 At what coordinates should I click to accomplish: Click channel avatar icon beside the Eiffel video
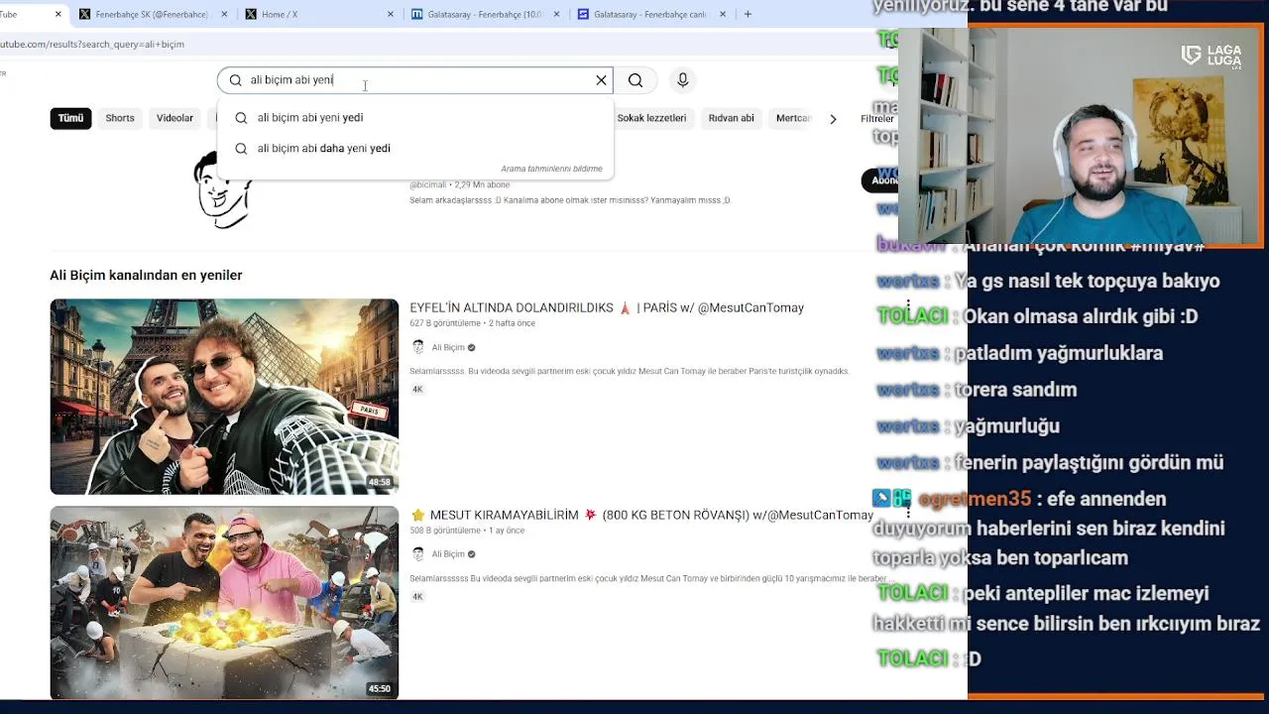pos(417,347)
